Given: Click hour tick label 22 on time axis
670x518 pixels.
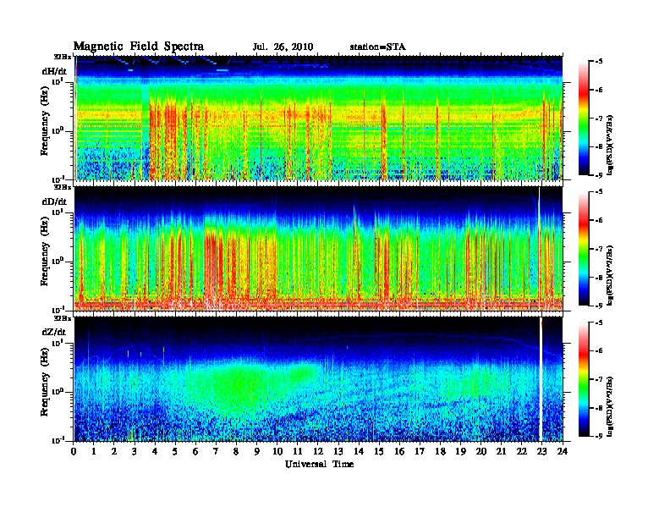Looking at the screenshot, I should tap(522, 452).
